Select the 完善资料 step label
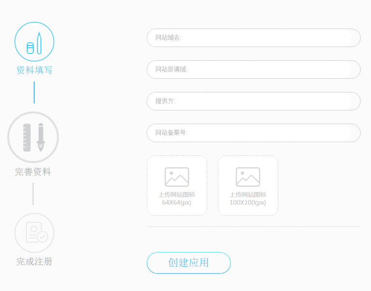This screenshot has width=371, height=291. pos(33,172)
